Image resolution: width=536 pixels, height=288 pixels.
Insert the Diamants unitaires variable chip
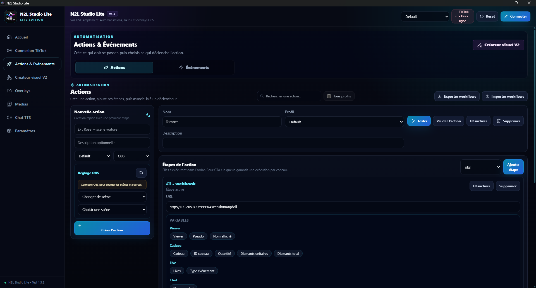pos(254,254)
